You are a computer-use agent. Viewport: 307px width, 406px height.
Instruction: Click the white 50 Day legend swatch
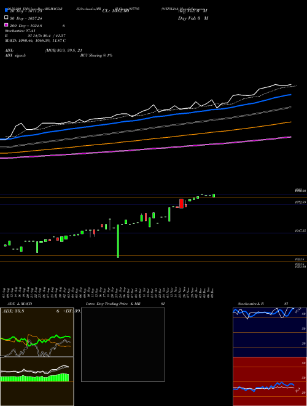pos(7,18)
